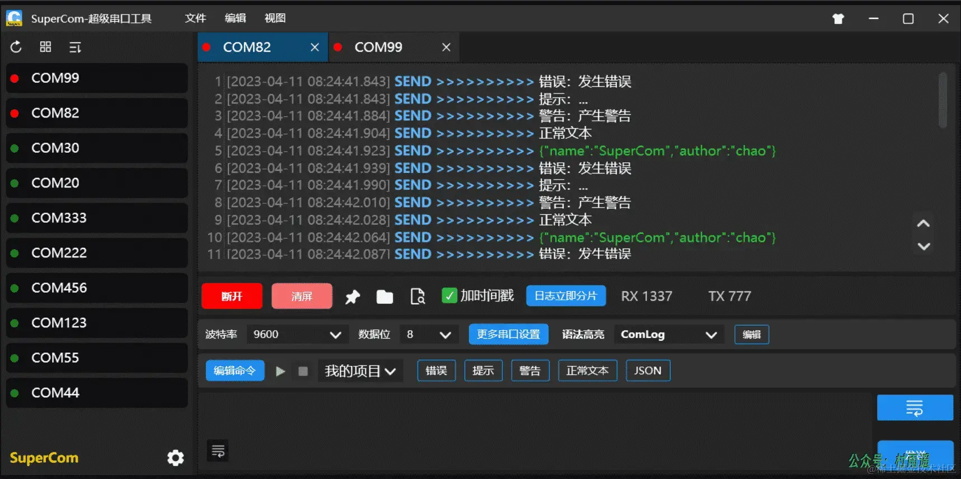This screenshot has width=961, height=479.
Task: Open 更多串口设置 more port settings
Action: coord(508,335)
